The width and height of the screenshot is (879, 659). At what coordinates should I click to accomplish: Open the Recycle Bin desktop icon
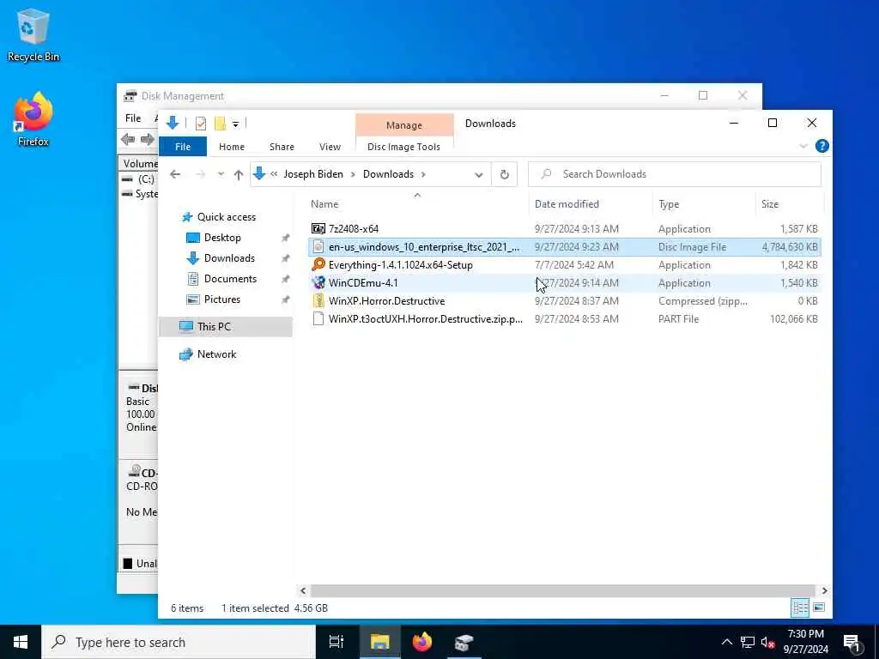pyautogui.click(x=33, y=34)
